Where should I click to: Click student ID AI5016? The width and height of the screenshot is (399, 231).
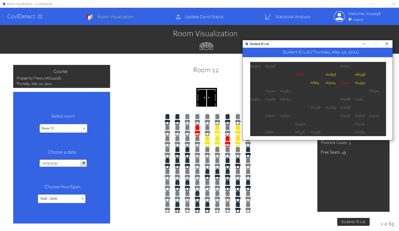pyautogui.click(x=270, y=66)
